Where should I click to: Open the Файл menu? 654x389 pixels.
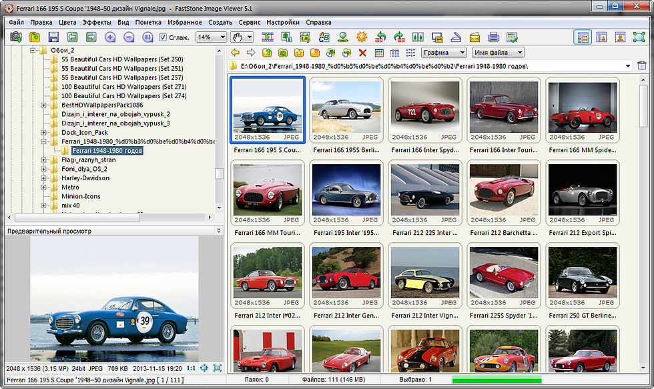[x=16, y=22]
